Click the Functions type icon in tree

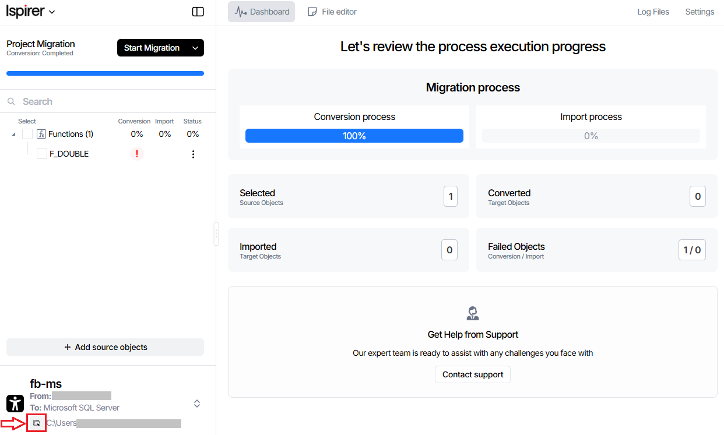pyautogui.click(x=41, y=134)
